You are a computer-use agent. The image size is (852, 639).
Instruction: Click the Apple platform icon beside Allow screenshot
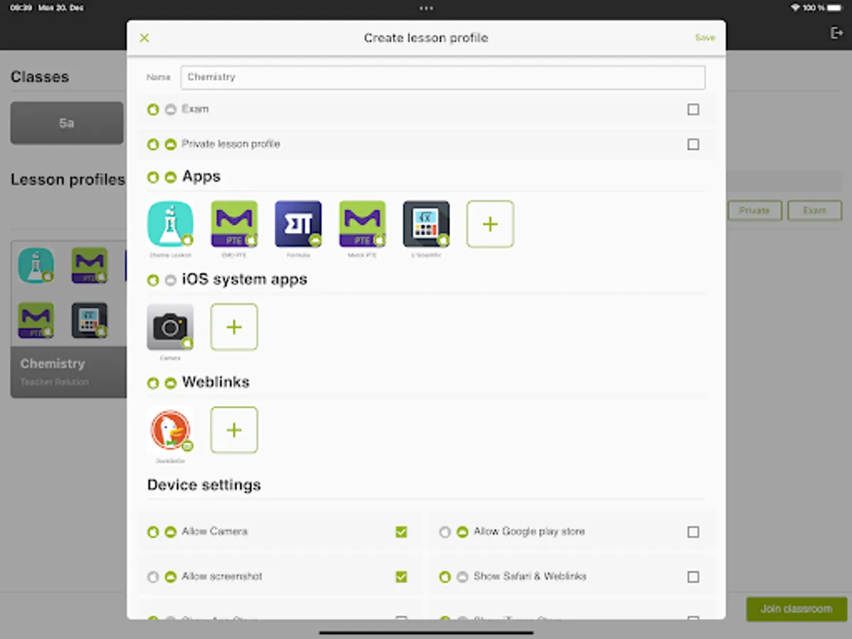pos(153,577)
